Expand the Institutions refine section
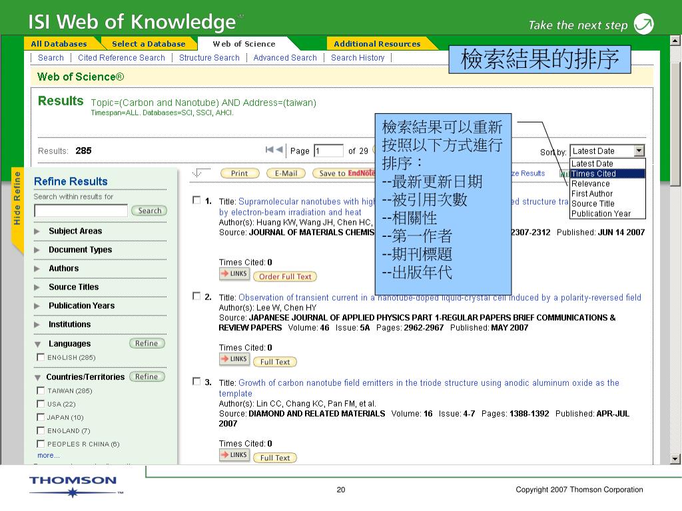This screenshot has width=682, height=511. (37, 325)
